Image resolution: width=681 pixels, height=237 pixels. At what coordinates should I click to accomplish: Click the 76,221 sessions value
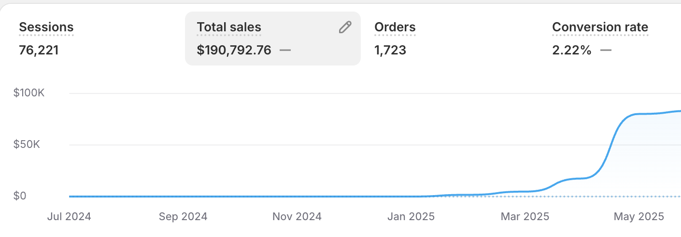(x=39, y=50)
